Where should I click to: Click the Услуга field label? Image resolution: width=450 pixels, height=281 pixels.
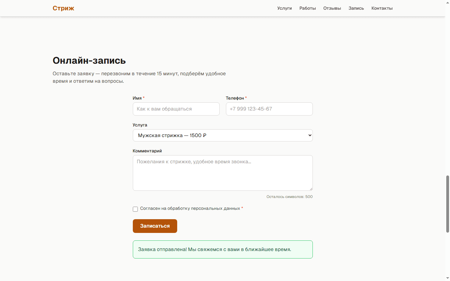tap(140, 125)
